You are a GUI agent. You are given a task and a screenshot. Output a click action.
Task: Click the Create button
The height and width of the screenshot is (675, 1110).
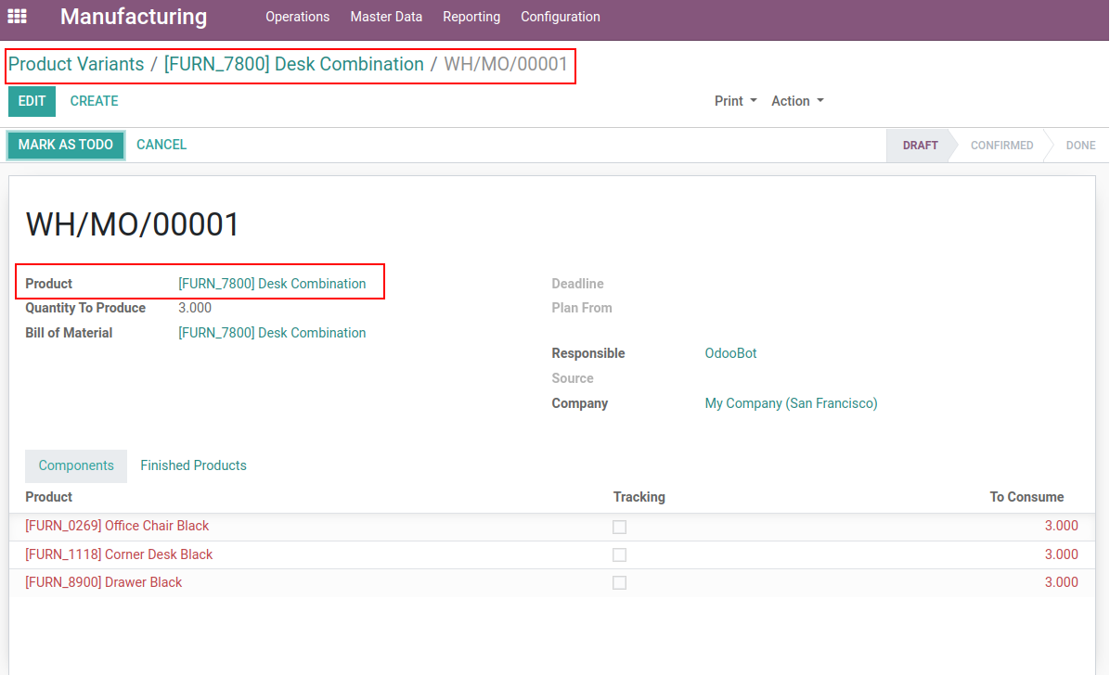94,101
